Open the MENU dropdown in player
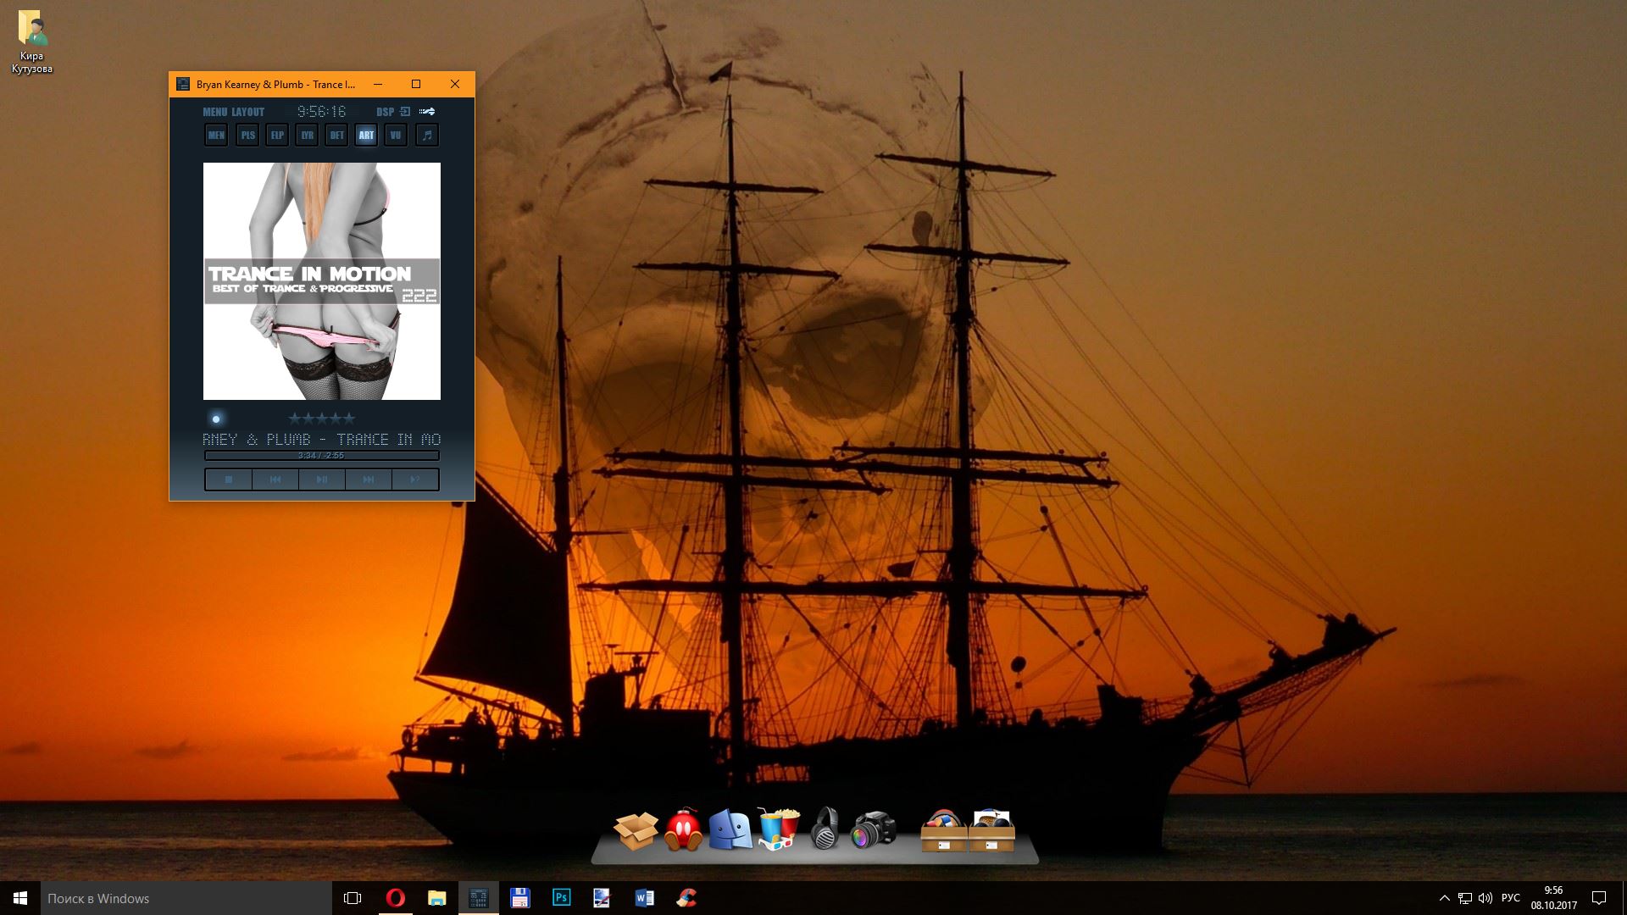The image size is (1627, 915). 214,112
